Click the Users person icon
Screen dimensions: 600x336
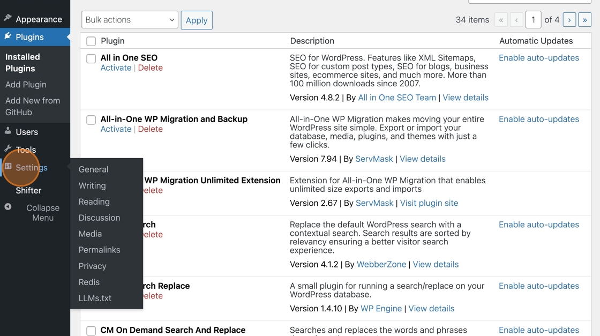7,131
